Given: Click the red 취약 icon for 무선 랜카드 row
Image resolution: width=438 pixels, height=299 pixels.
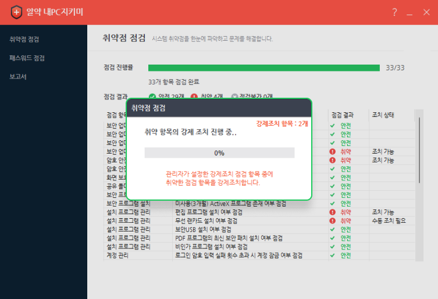Looking at the screenshot, I should (332, 220).
